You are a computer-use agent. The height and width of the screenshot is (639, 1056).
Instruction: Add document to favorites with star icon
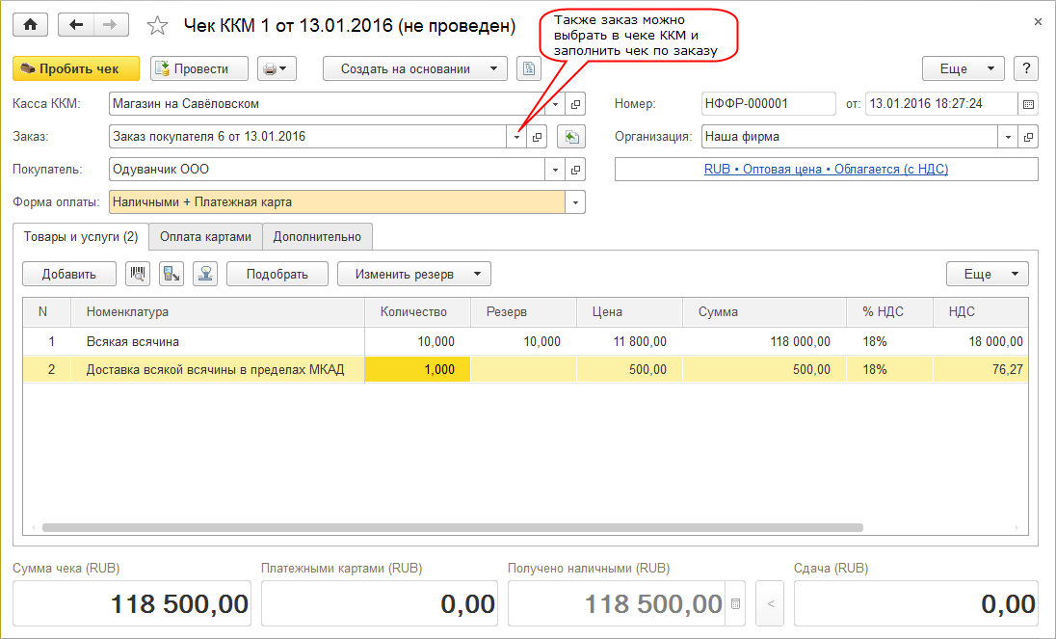157,25
